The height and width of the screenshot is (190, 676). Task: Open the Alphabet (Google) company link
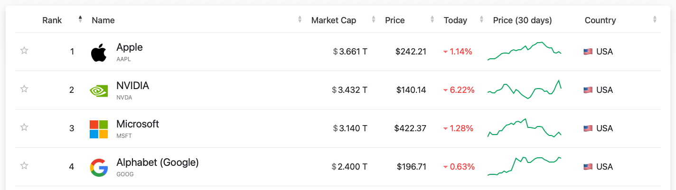pos(157,162)
